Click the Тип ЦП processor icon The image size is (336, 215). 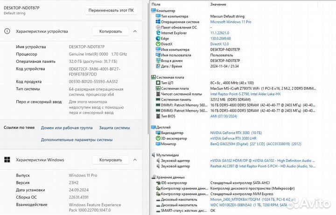[158, 83]
